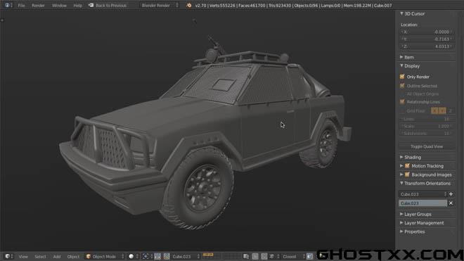Image resolution: width=464 pixels, height=261 pixels.
Task: Open the editor type selector in top bar
Action: (8, 6)
